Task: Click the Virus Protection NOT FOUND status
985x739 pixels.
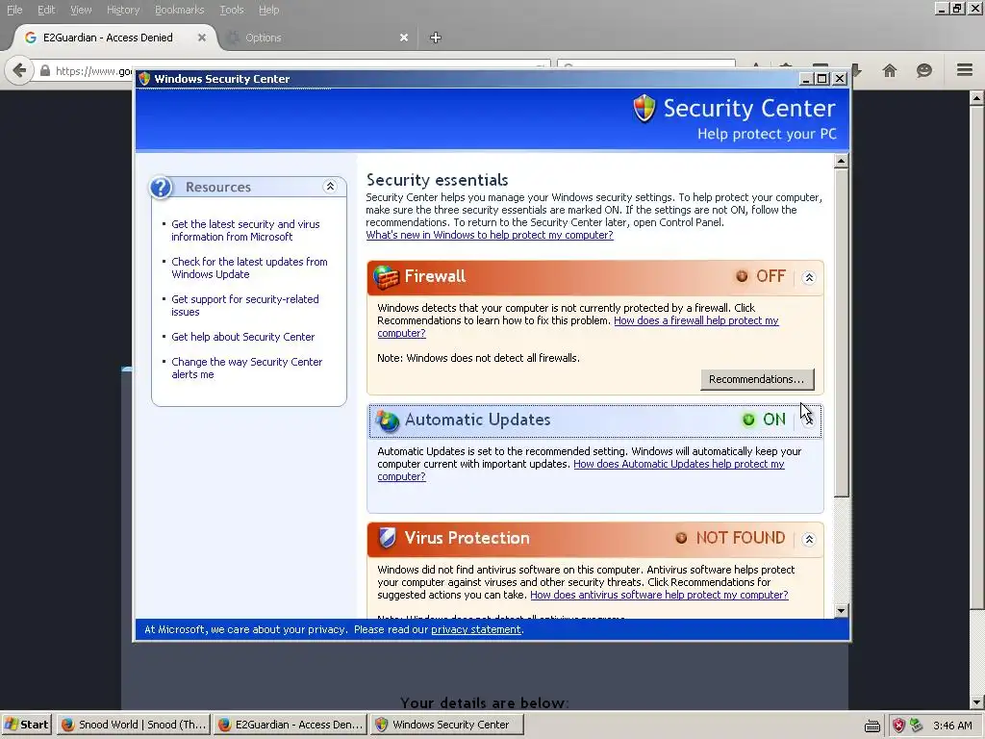Action: (731, 538)
